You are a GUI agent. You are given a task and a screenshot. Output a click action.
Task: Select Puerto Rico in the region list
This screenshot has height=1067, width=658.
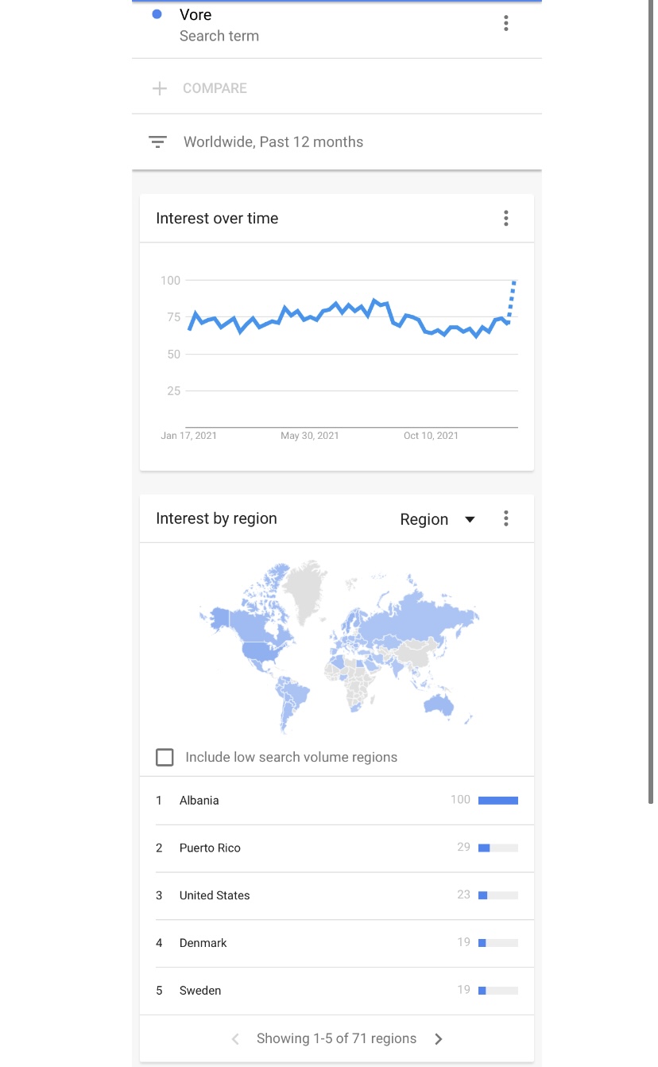[337, 848]
